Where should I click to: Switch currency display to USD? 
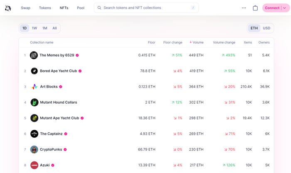(x=266, y=28)
